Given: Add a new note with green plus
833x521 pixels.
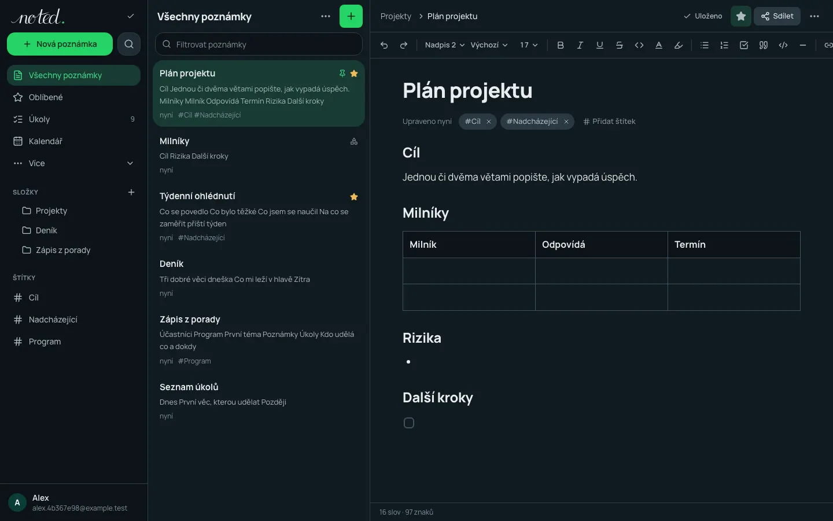Looking at the screenshot, I should 351,16.
